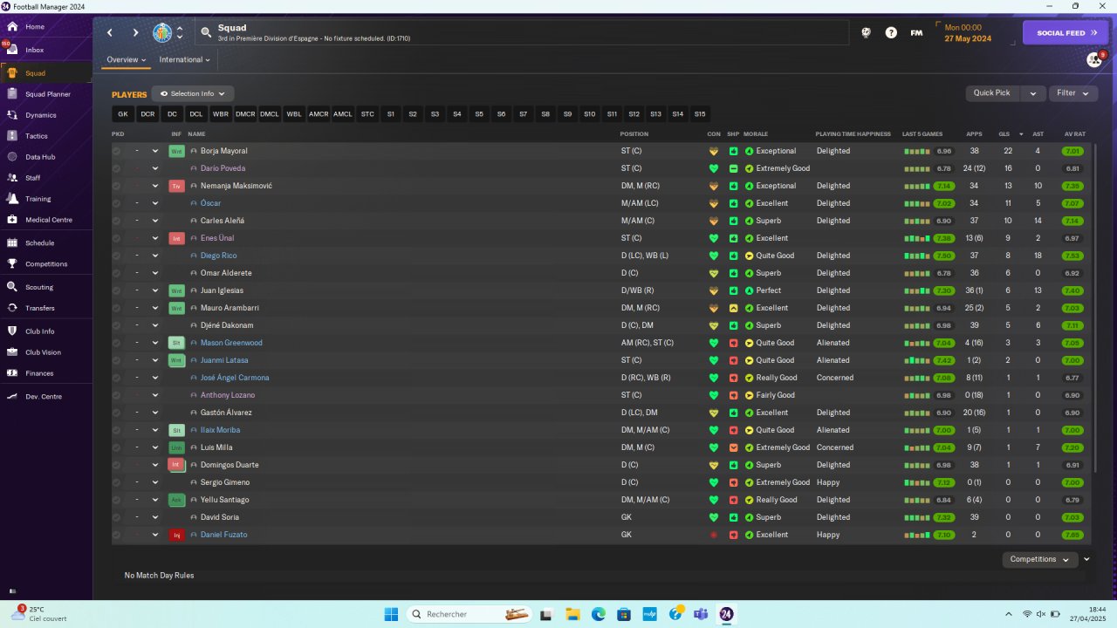
Task: Open the Dev. Centre sidebar icon
Action: click(x=12, y=397)
